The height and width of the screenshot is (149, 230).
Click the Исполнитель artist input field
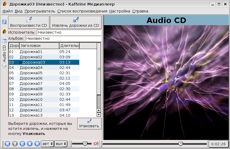click(x=69, y=32)
